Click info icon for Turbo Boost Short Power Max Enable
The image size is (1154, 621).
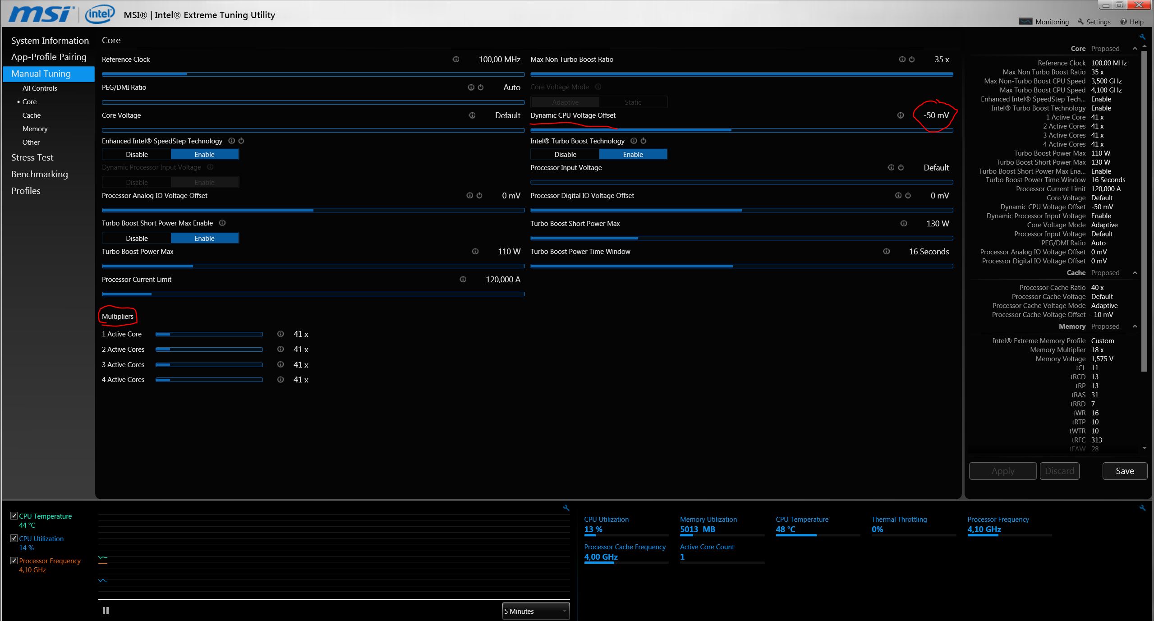click(222, 223)
